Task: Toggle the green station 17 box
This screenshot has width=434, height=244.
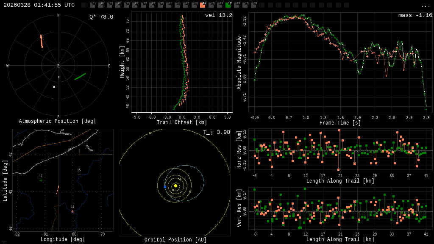Action: click(x=228, y=5)
